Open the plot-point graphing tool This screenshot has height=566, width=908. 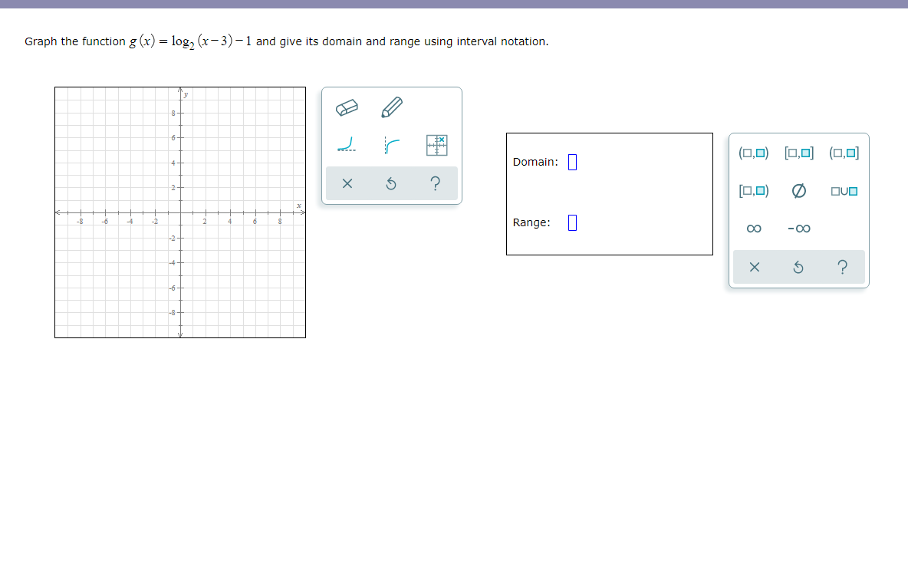point(436,143)
